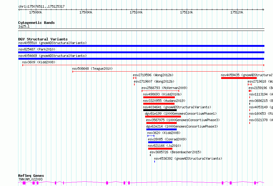Select esv2159196 variant label

point(261,88)
